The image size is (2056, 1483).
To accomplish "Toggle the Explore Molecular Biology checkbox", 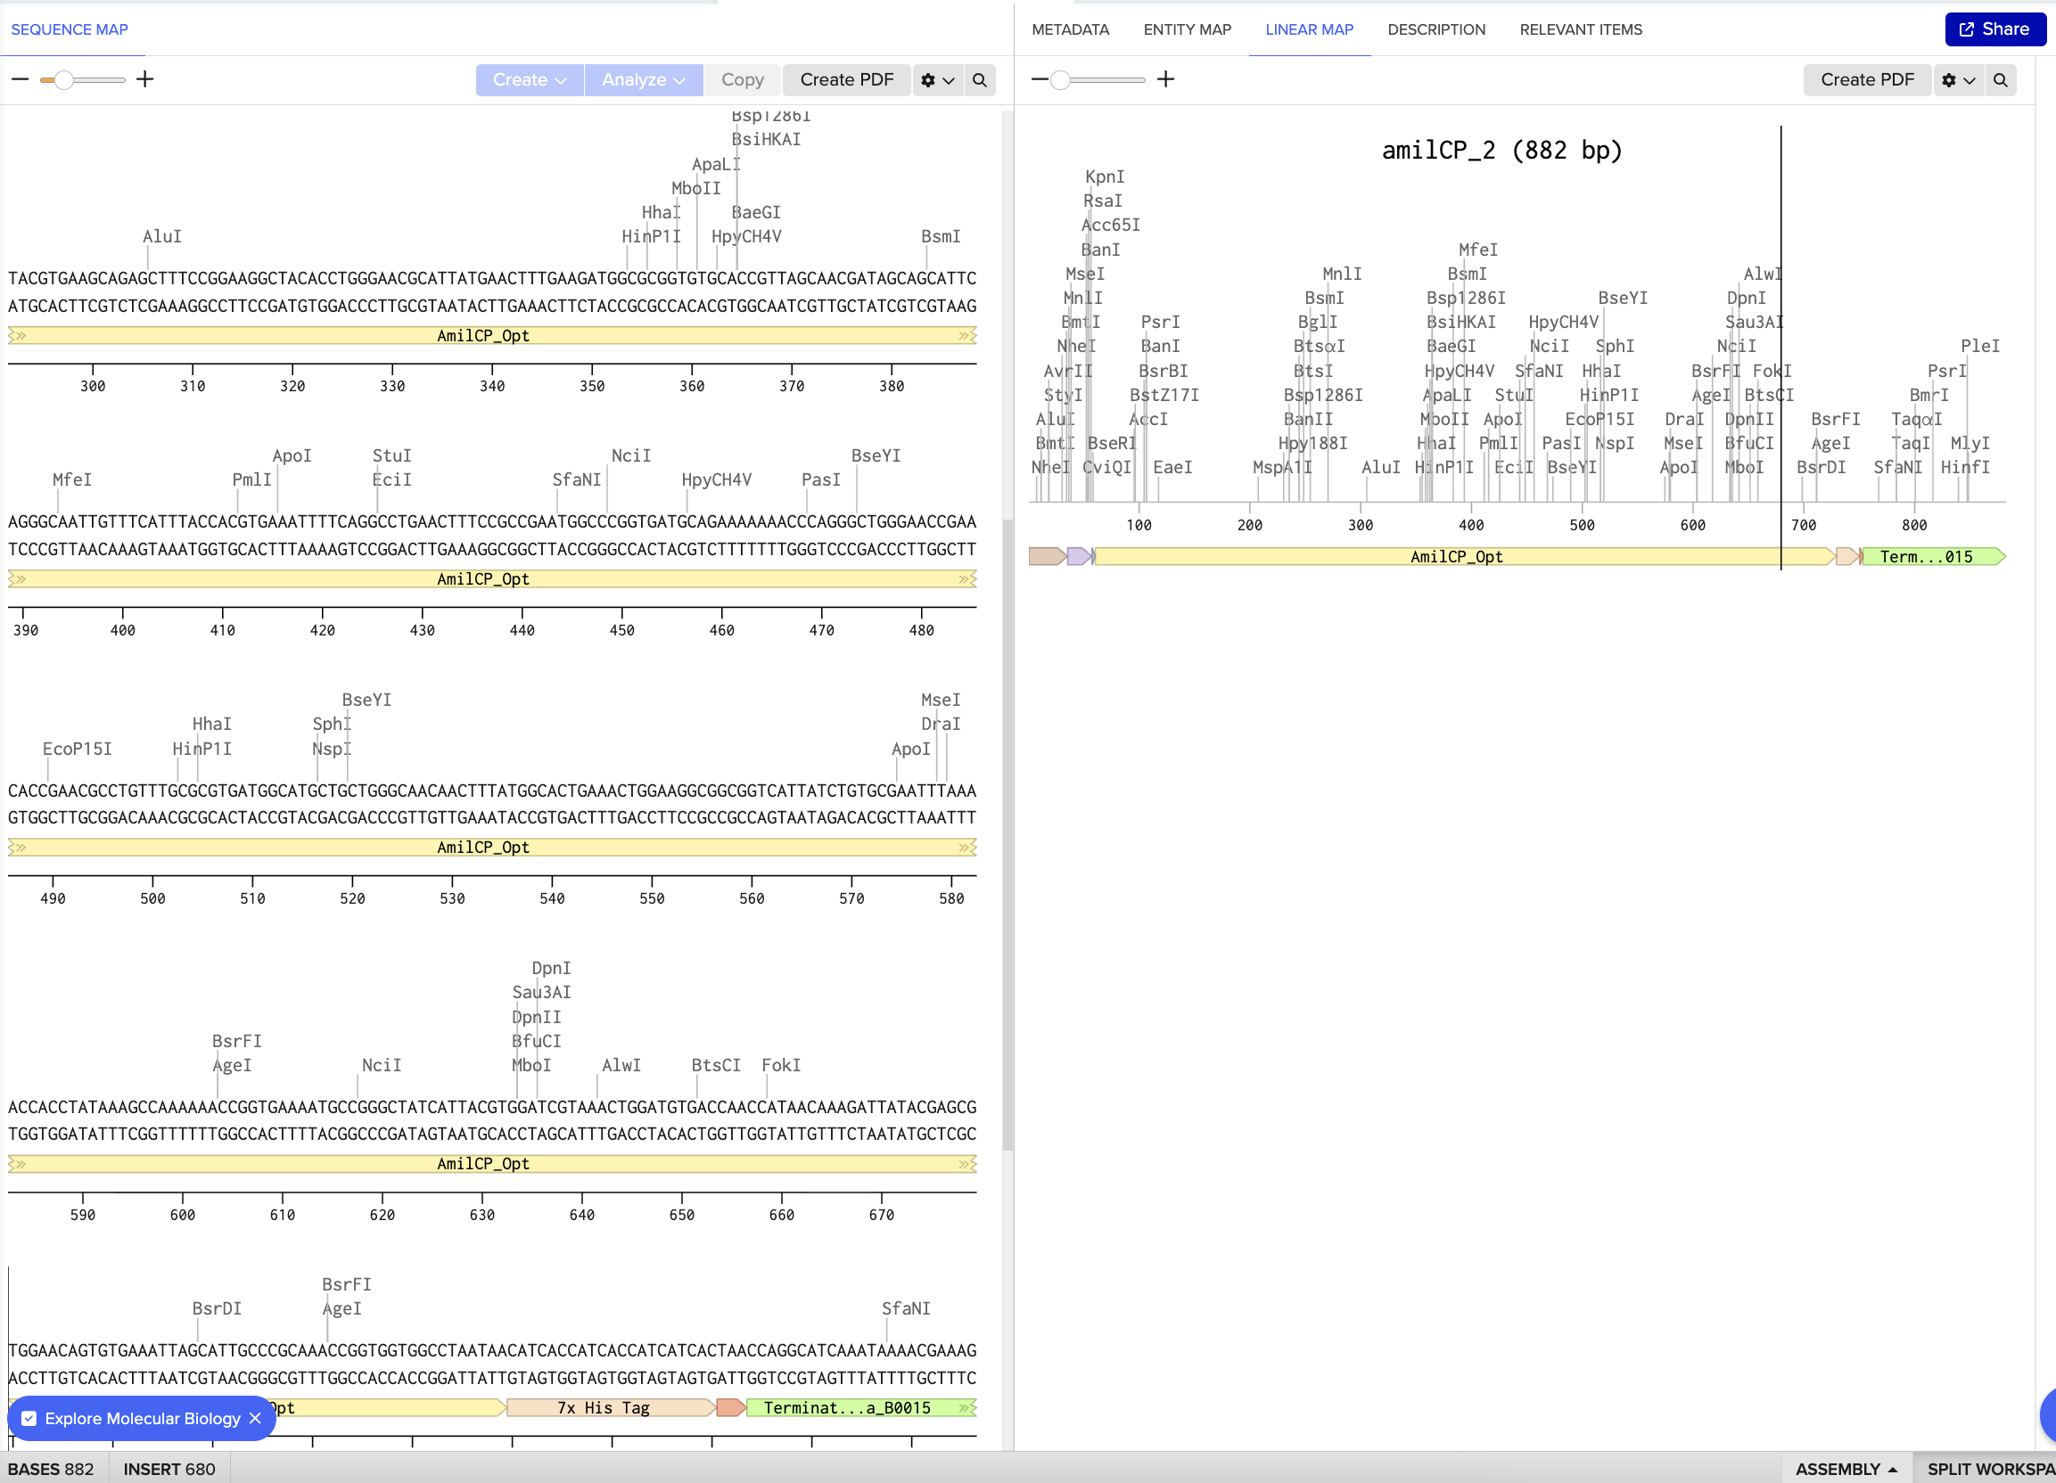I will click(x=29, y=1418).
